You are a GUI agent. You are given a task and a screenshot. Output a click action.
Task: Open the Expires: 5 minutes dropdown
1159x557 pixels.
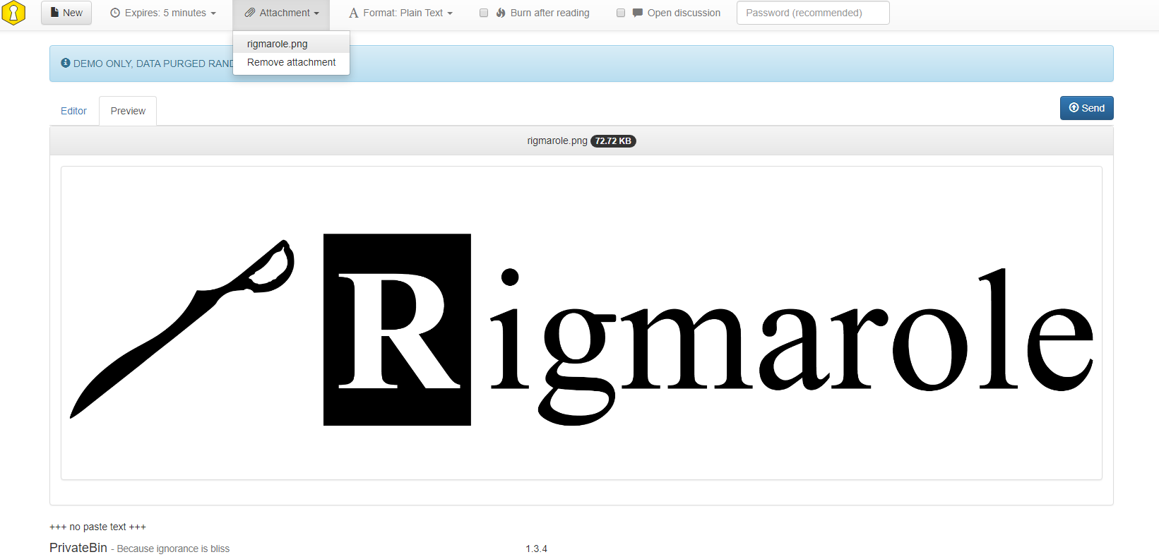pyautogui.click(x=163, y=13)
